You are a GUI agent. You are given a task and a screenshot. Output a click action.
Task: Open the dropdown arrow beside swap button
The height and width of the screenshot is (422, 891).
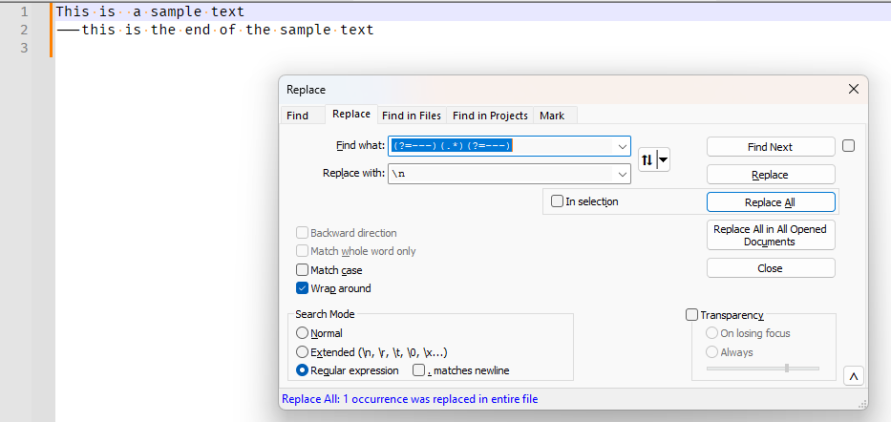click(663, 160)
